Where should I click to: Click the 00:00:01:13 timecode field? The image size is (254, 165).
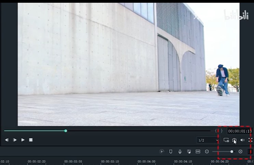pyautogui.click(x=240, y=131)
